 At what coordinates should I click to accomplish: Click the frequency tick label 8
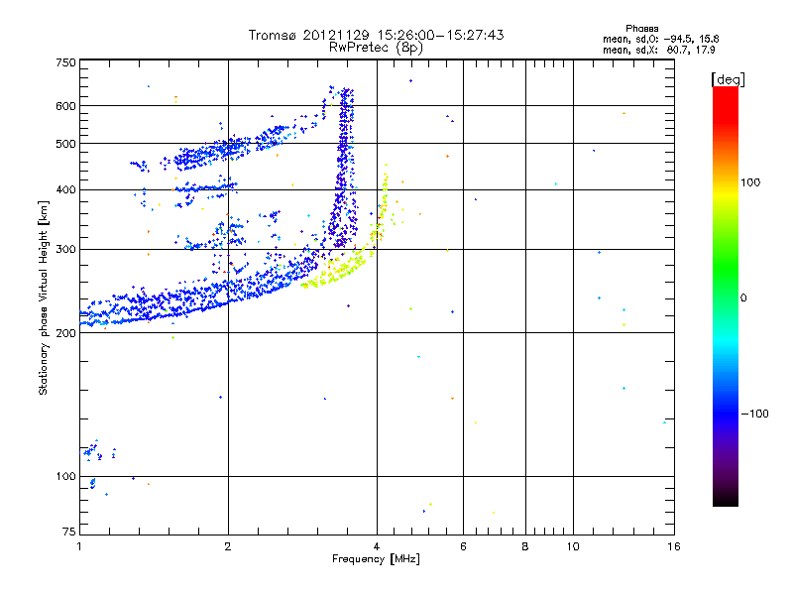525,546
